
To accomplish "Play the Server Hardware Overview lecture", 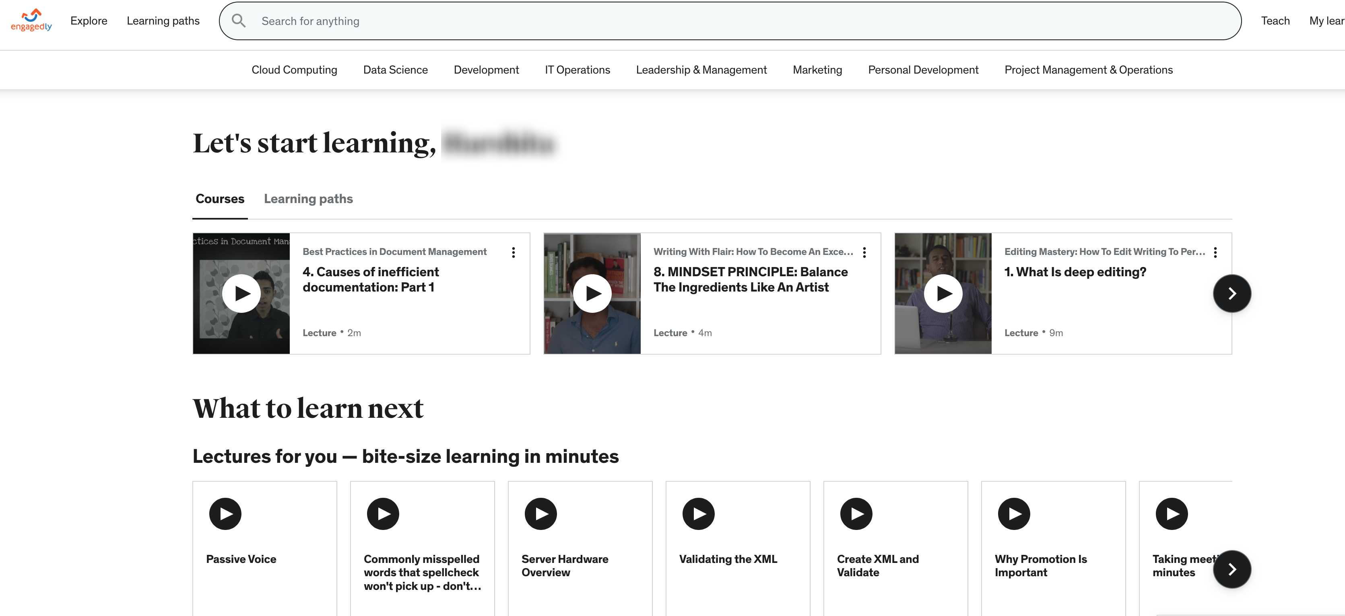I will [541, 514].
